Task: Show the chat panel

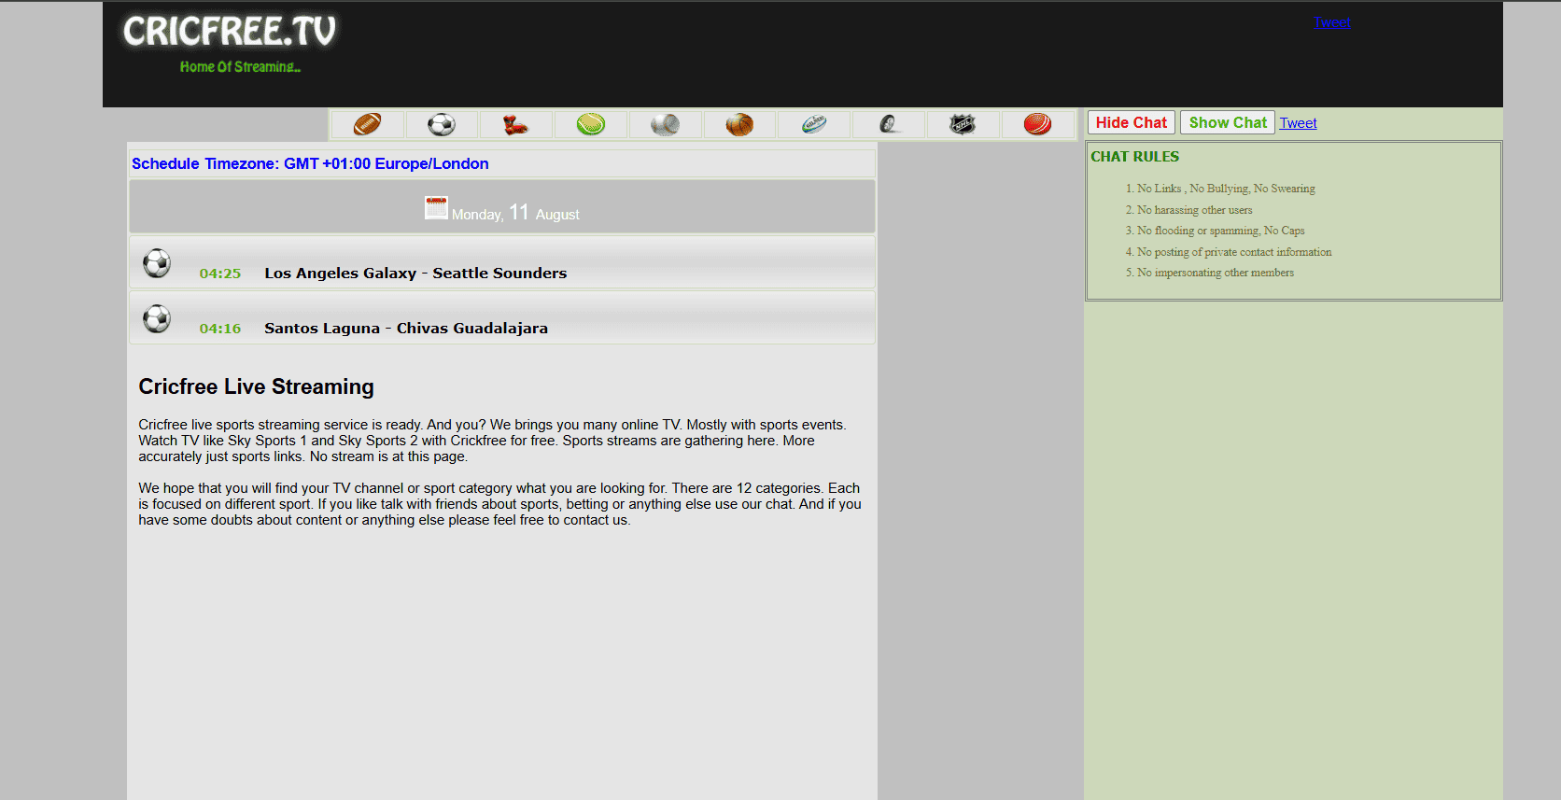Action: [x=1227, y=122]
